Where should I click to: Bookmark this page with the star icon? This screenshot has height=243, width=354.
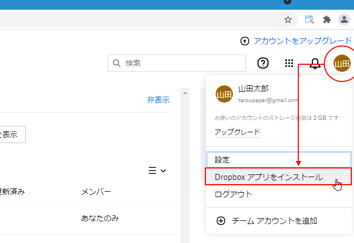(288, 19)
